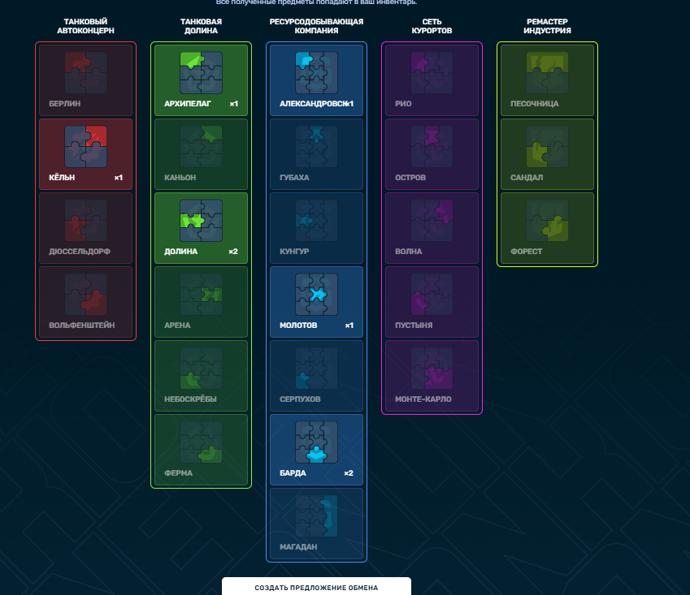
Task: Click the Молотов ×1 count
Action: [349, 326]
